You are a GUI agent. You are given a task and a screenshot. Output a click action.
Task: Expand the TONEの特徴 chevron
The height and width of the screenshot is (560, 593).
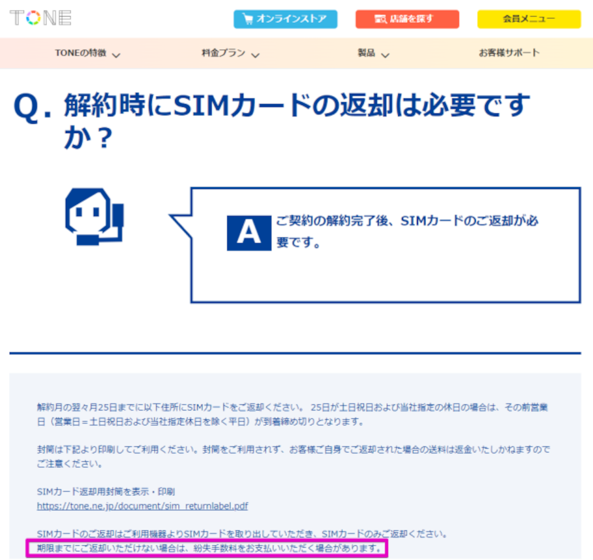116,55
